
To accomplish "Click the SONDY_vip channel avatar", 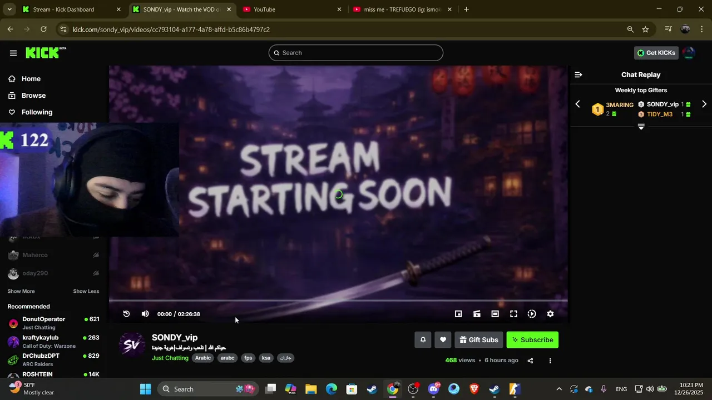I will [x=132, y=345].
